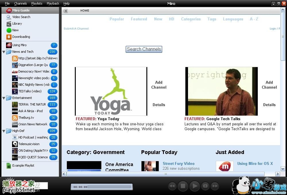Viewport: 287px width, 195px height.
Task: Open the Yoga Today featured thumbnail
Action: [111, 91]
